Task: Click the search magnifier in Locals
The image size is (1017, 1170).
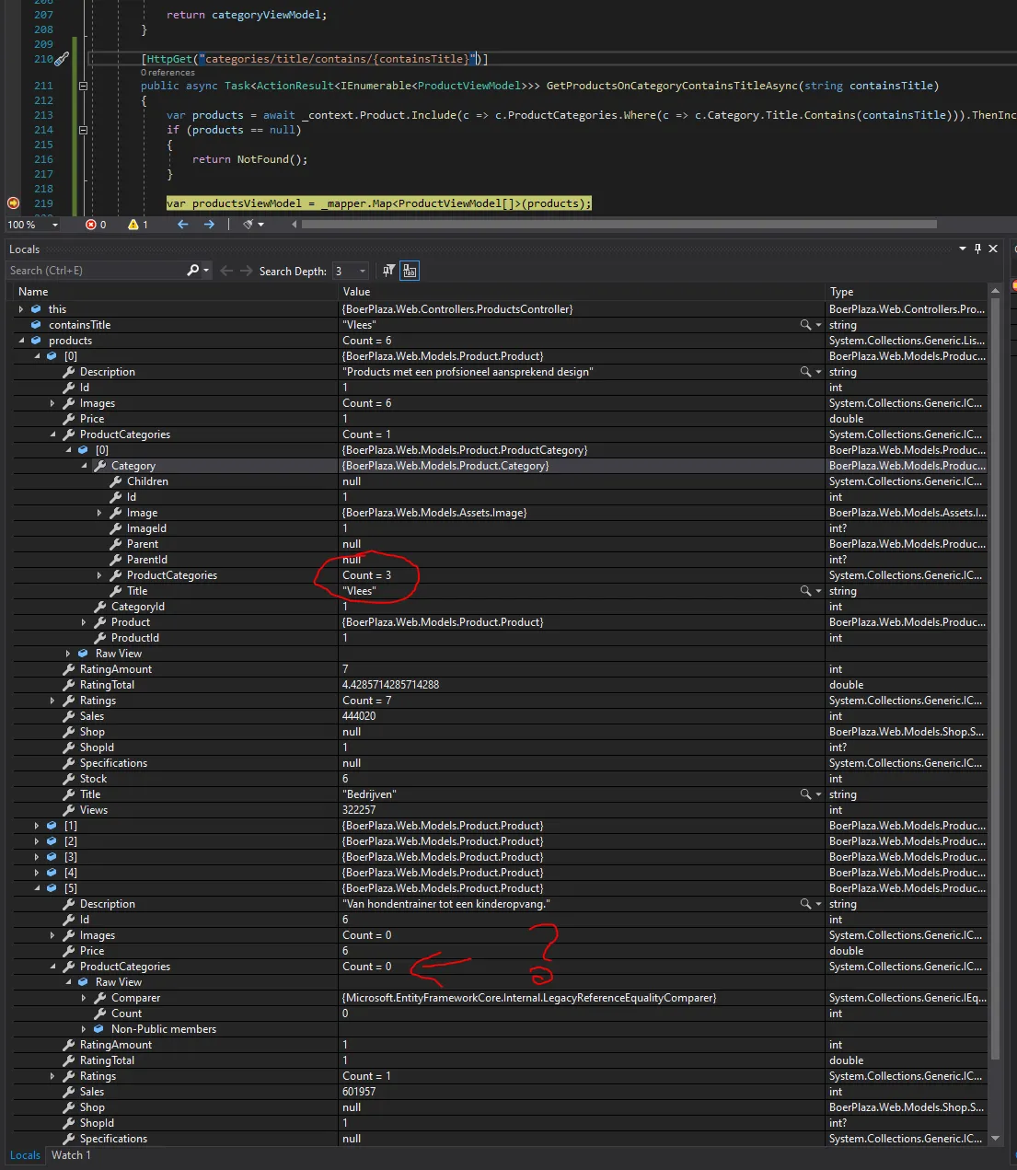Action: tap(192, 271)
